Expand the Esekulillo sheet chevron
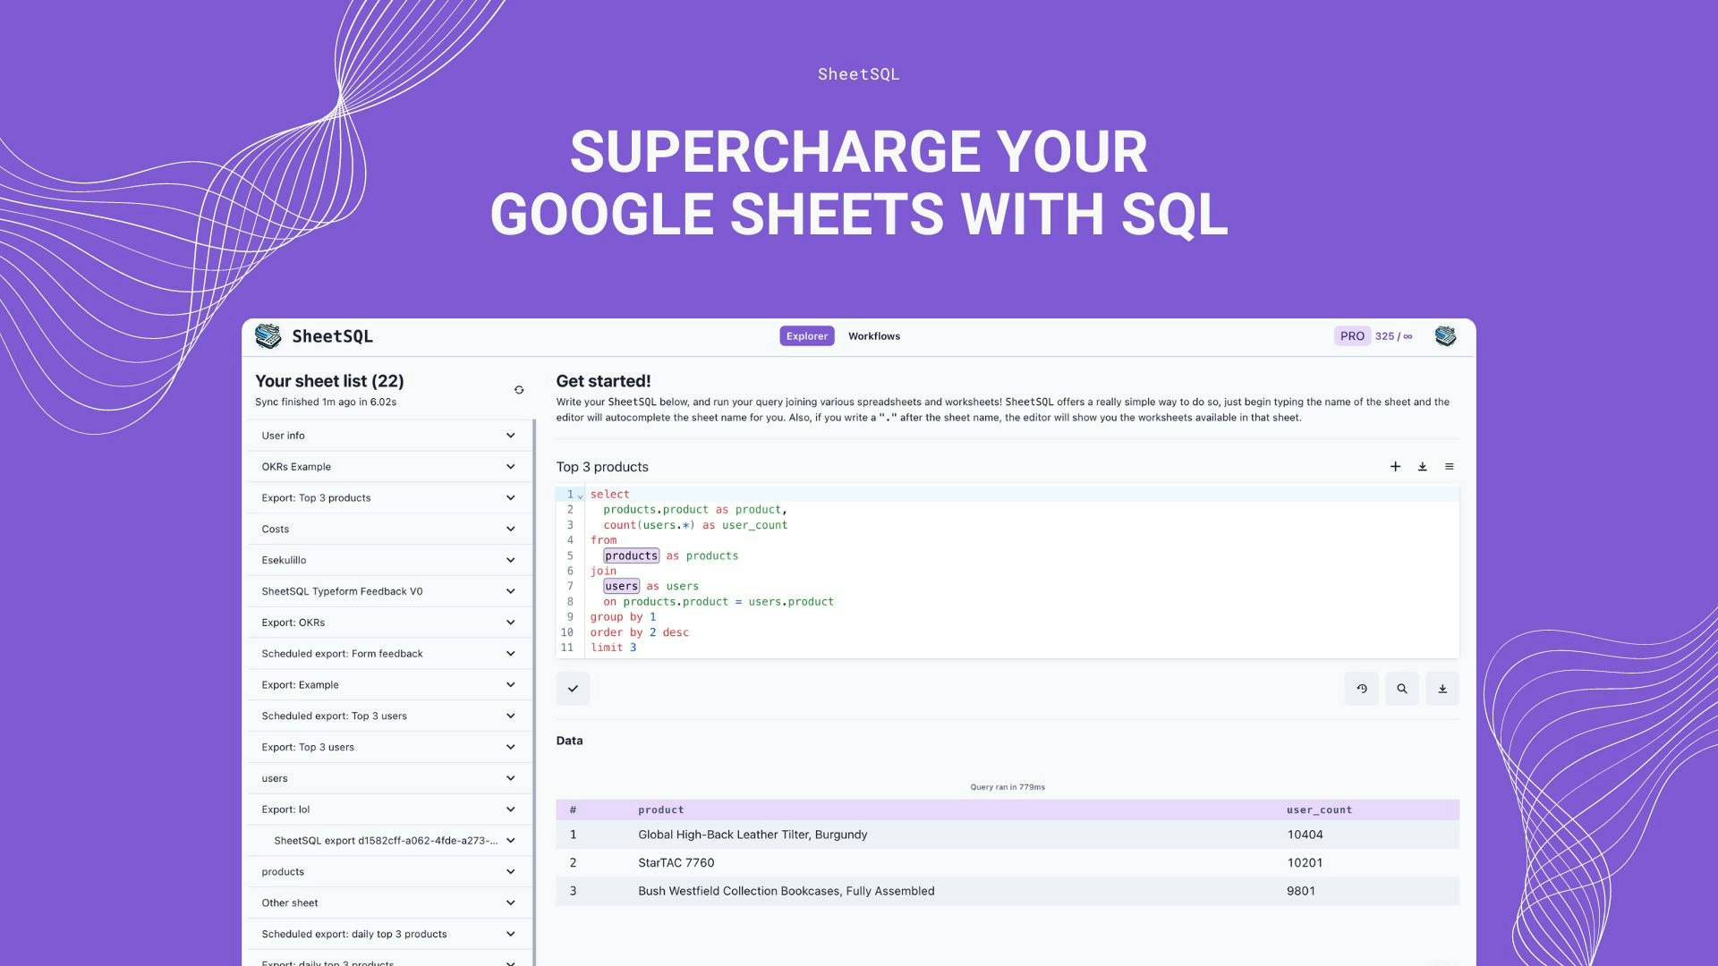This screenshot has width=1718, height=966. coord(510,561)
